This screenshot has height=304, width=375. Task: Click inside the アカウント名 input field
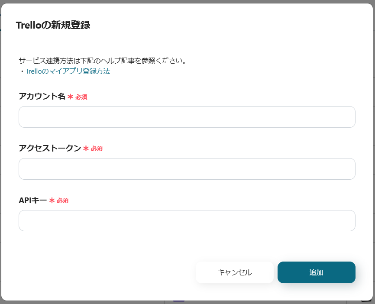coord(186,116)
